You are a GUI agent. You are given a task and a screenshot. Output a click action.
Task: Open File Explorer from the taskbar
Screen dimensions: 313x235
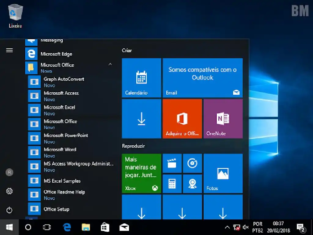tap(86, 227)
